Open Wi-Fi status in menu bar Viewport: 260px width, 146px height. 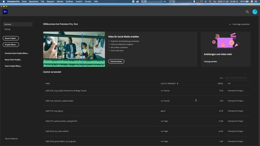coord(202,2)
